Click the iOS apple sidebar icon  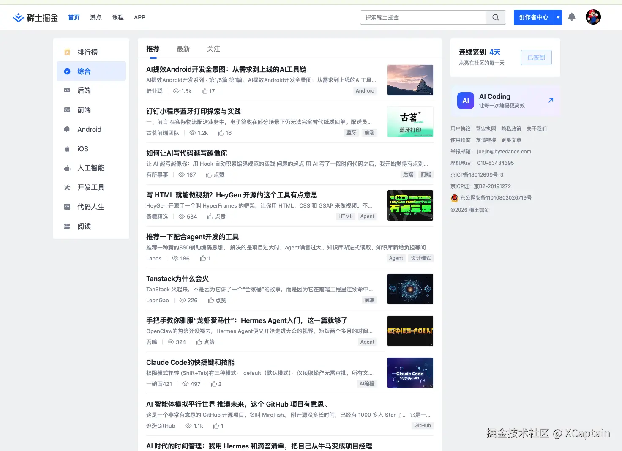point(67,149)
